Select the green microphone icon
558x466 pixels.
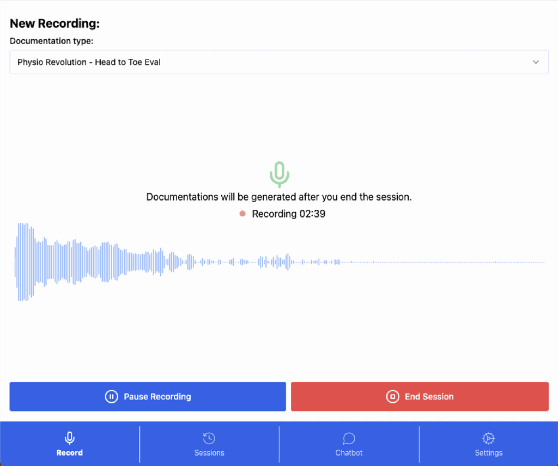coord(278,174)
